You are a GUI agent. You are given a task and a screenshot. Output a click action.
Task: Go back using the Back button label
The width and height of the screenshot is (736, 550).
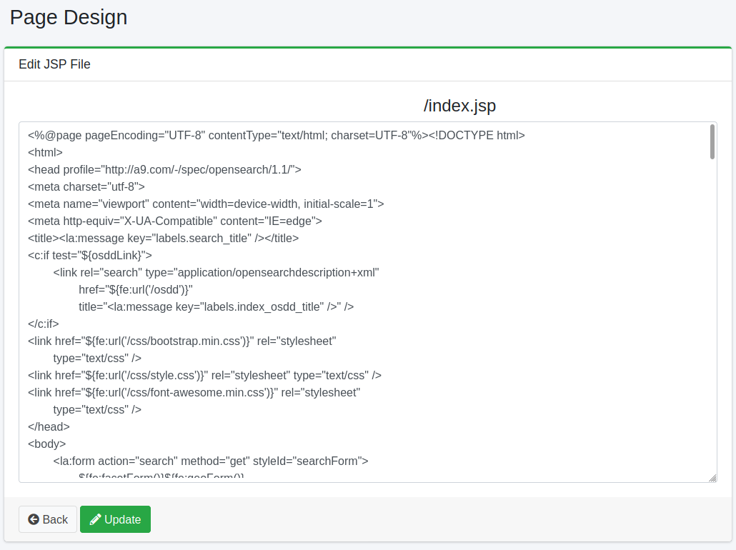(55, 519)
